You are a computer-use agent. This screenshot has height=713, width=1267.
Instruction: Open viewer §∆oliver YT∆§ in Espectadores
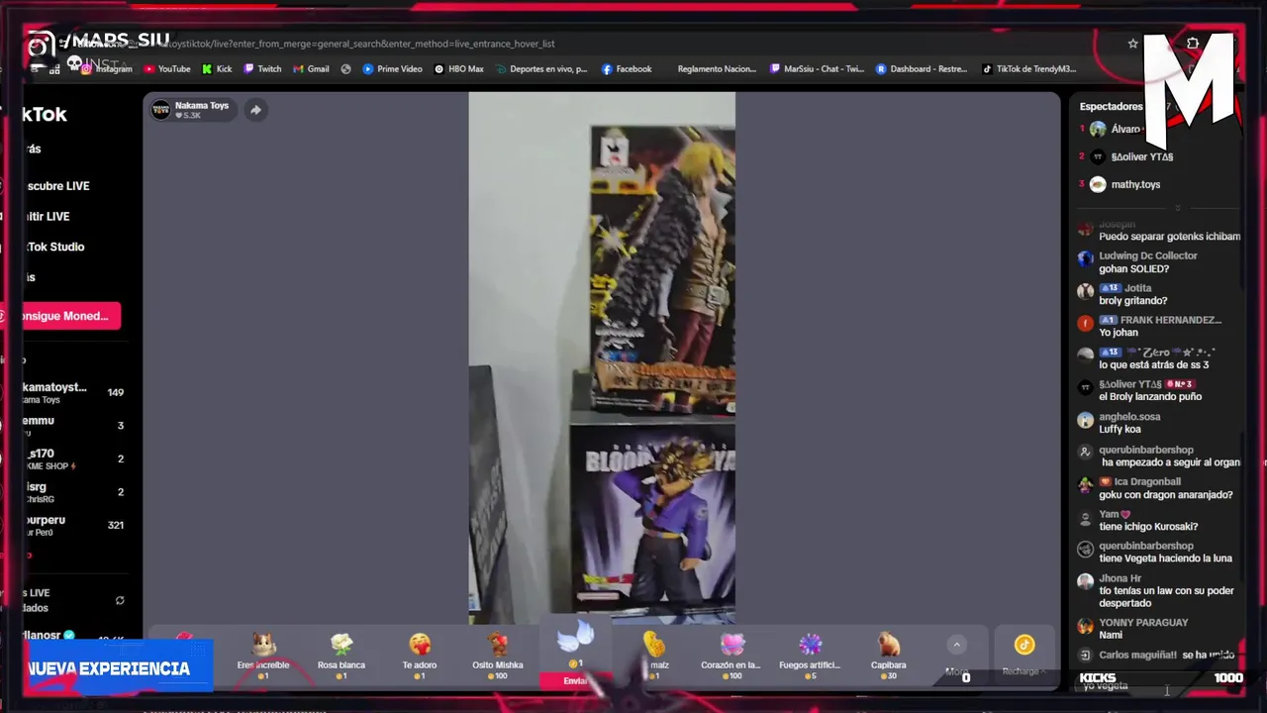(x=1131, y=156)
